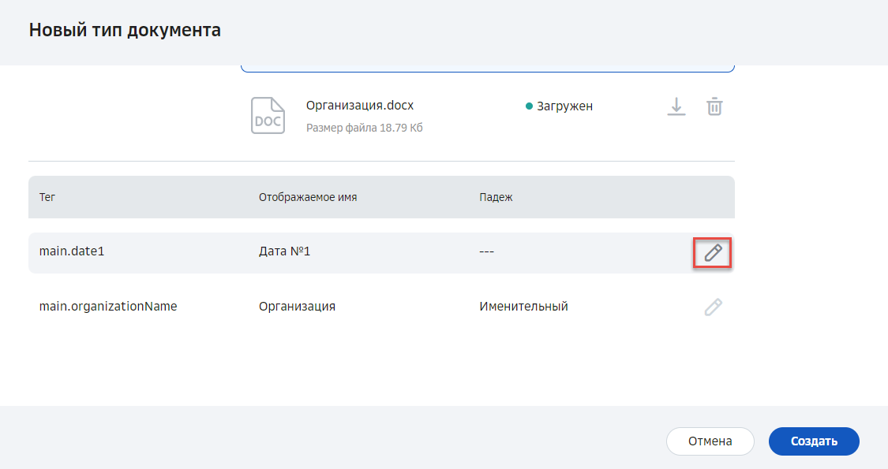
Task: Edit the main.organizationName tag row
Action: tap(713, 307)
